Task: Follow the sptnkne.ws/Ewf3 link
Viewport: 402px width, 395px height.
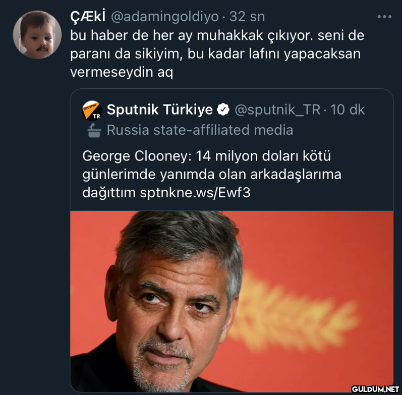Action: pyautogui.click(x=195, y=192)
